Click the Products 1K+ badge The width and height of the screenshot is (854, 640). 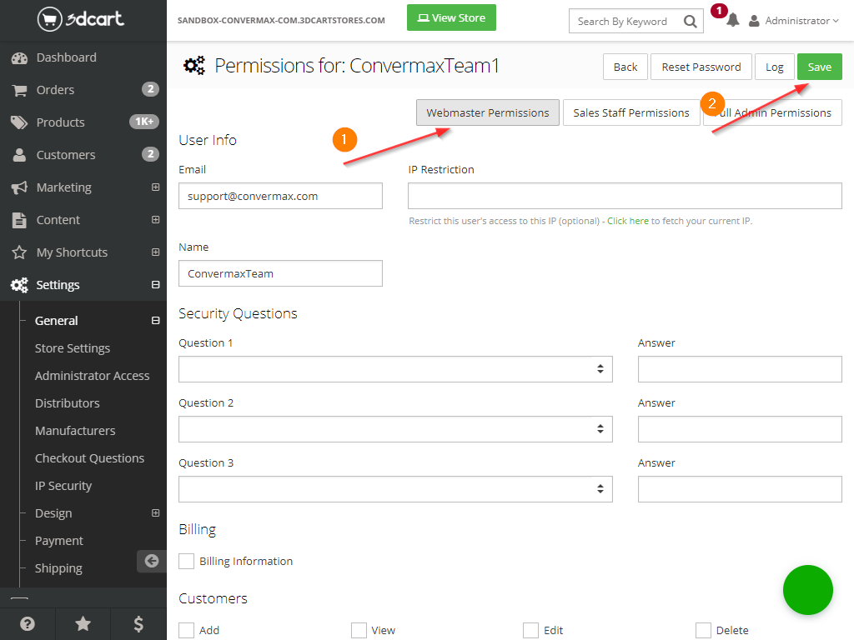coord(143,122)
